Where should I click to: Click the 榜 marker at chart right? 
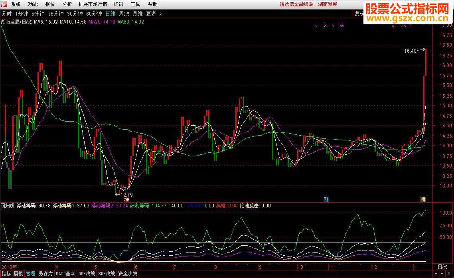pos(423,199)
